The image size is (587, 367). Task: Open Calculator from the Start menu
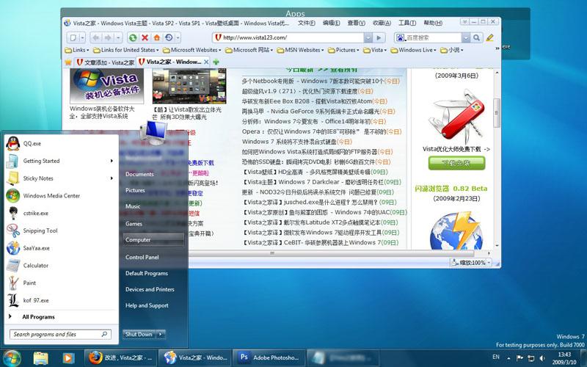point(35,266)
